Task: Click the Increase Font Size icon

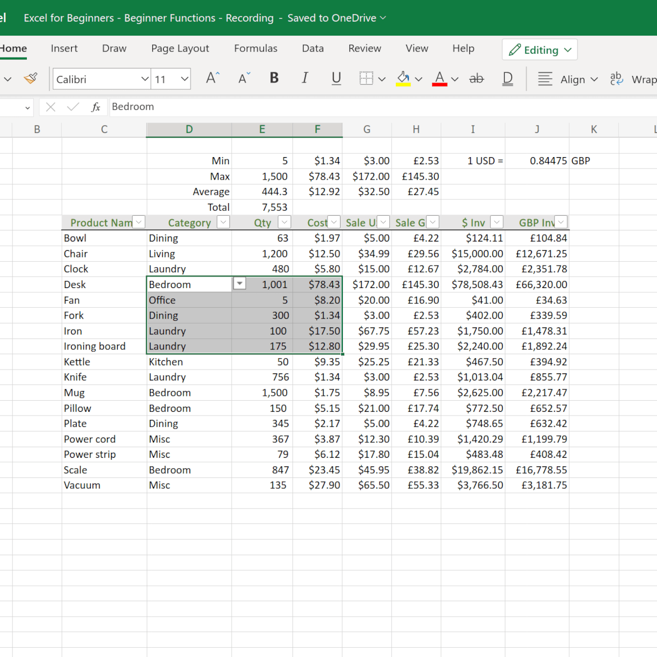Action: point(212,78)
